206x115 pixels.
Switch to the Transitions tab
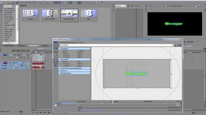tap(33, 45)
